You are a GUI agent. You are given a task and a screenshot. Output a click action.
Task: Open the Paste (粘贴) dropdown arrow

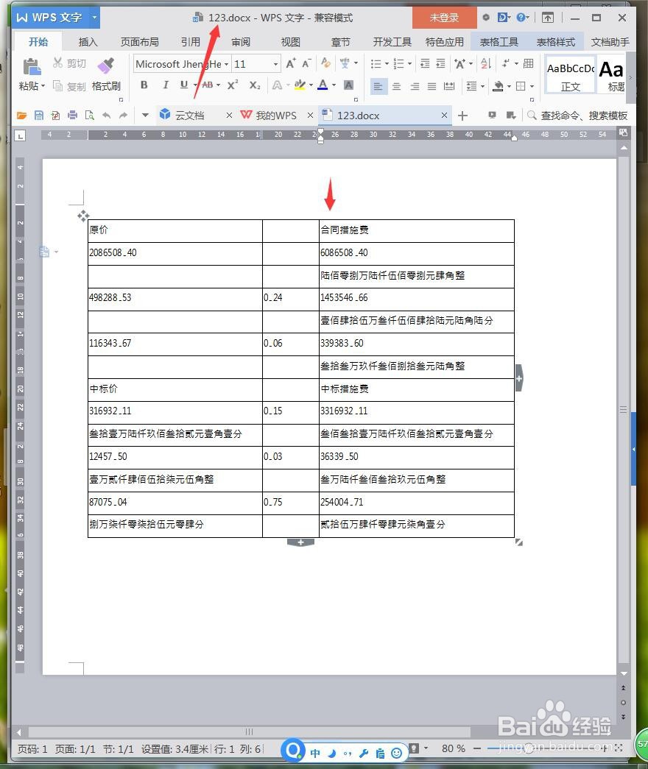tap(43, 86)
